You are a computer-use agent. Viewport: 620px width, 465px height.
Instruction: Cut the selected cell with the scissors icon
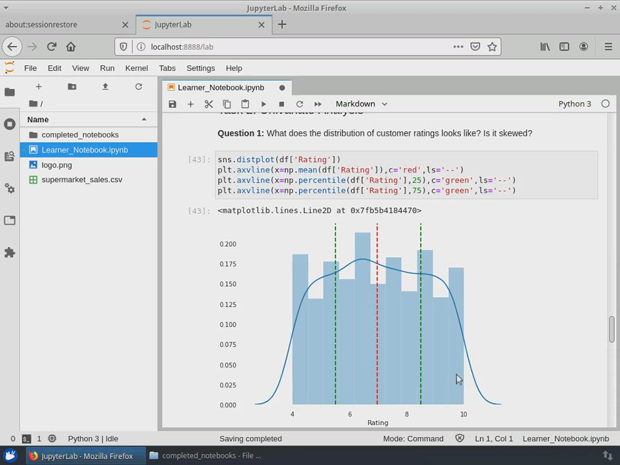[x=209, y=104]
